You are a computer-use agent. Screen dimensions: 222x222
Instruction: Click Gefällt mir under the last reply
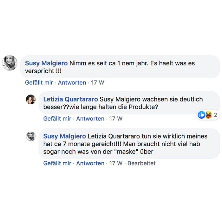point(57,164)
